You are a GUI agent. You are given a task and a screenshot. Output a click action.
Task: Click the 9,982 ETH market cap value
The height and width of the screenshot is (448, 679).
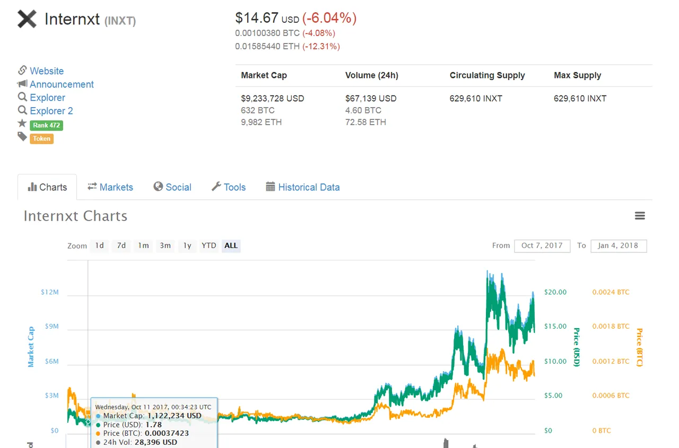pos(261,122)
